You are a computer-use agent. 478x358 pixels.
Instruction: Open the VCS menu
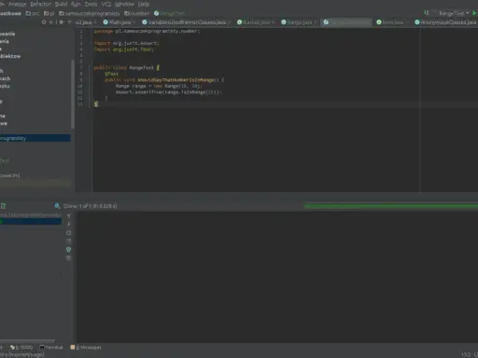pyautogui.click(x=106, y=4)
